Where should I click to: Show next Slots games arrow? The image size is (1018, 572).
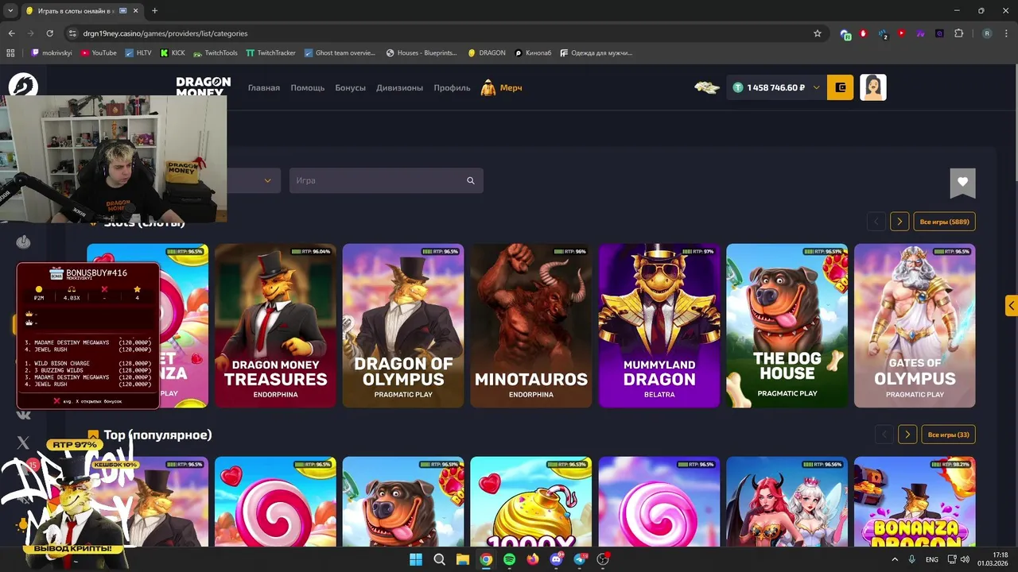tap(899, 222)
